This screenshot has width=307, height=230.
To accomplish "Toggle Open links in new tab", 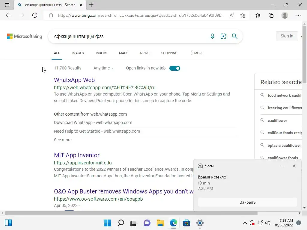I will coord(175,68).
